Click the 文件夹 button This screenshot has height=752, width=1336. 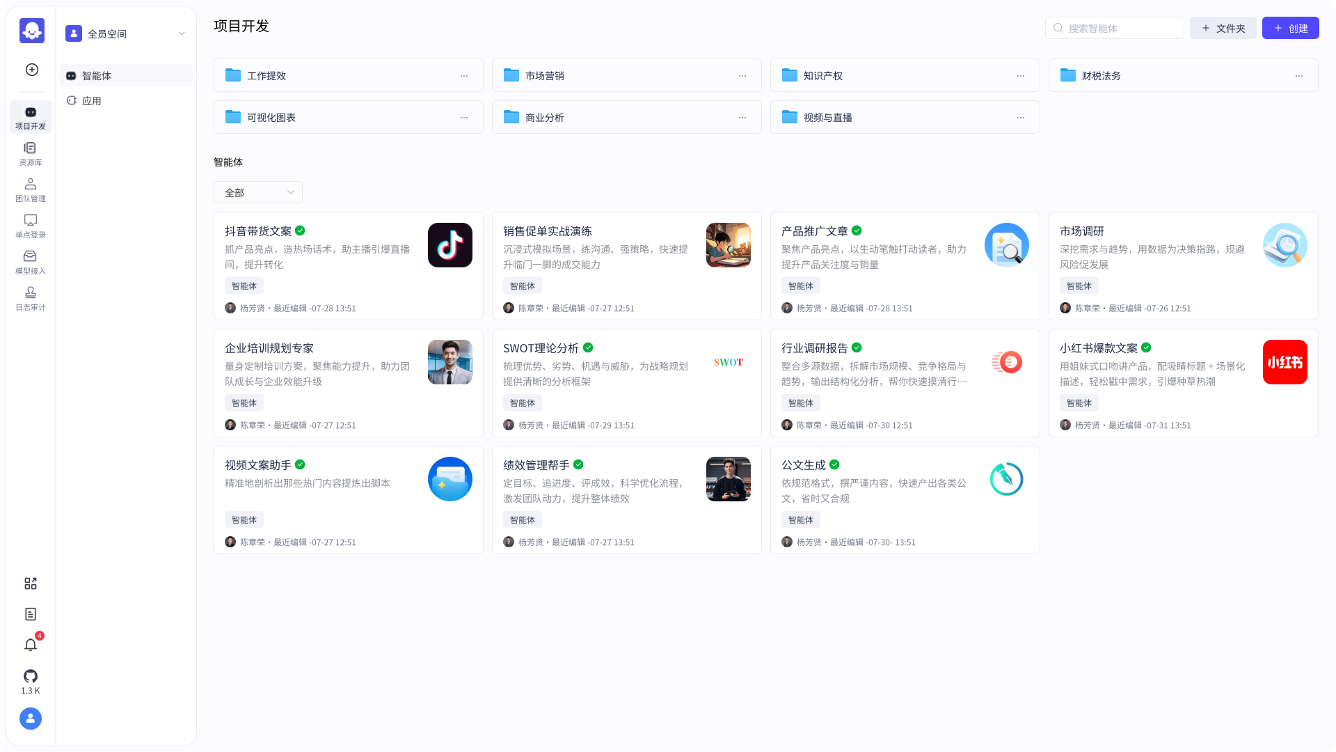pyautogui.click(x=1223, y=28)
